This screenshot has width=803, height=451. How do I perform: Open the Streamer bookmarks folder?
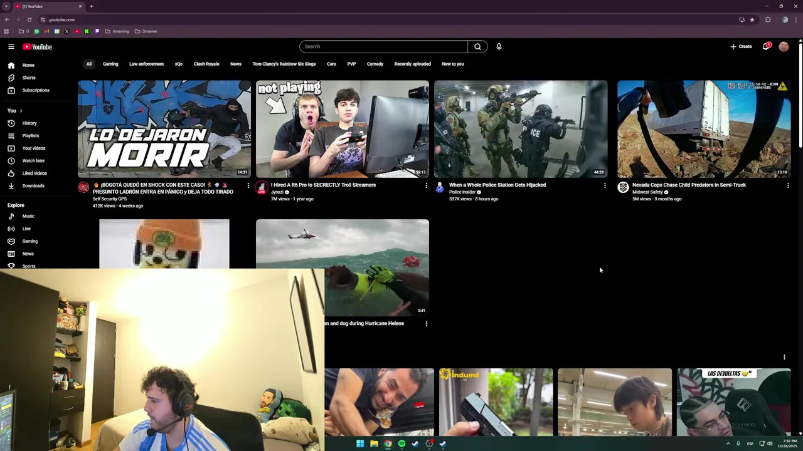click(x=146, y=31)
